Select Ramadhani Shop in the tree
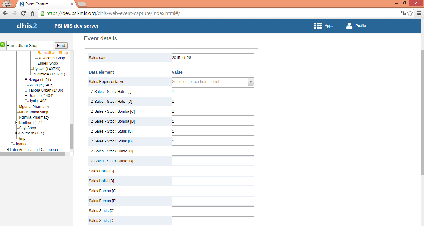This screenshot has width=424, height=226. click(53, 53)
